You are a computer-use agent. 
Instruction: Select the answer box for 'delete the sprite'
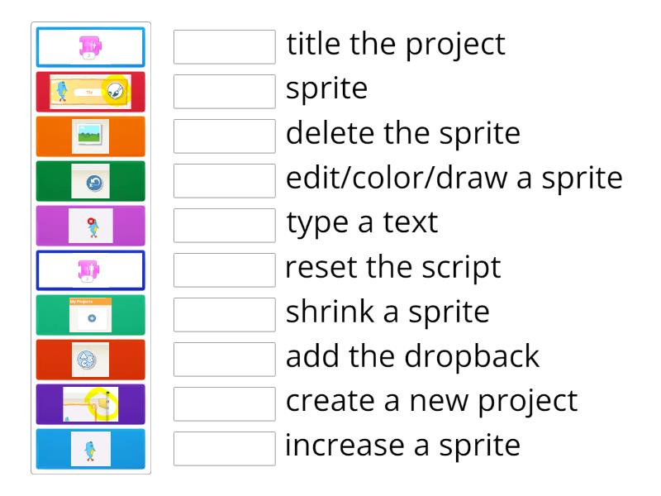tap(225, 136)
